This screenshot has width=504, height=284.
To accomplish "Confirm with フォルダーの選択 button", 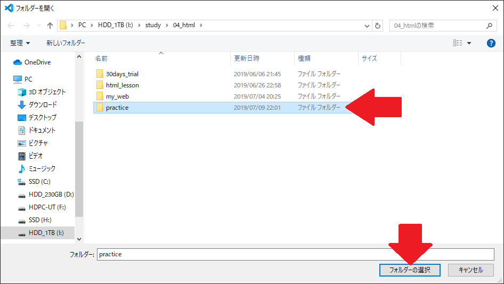I will (x=410, y=270).
